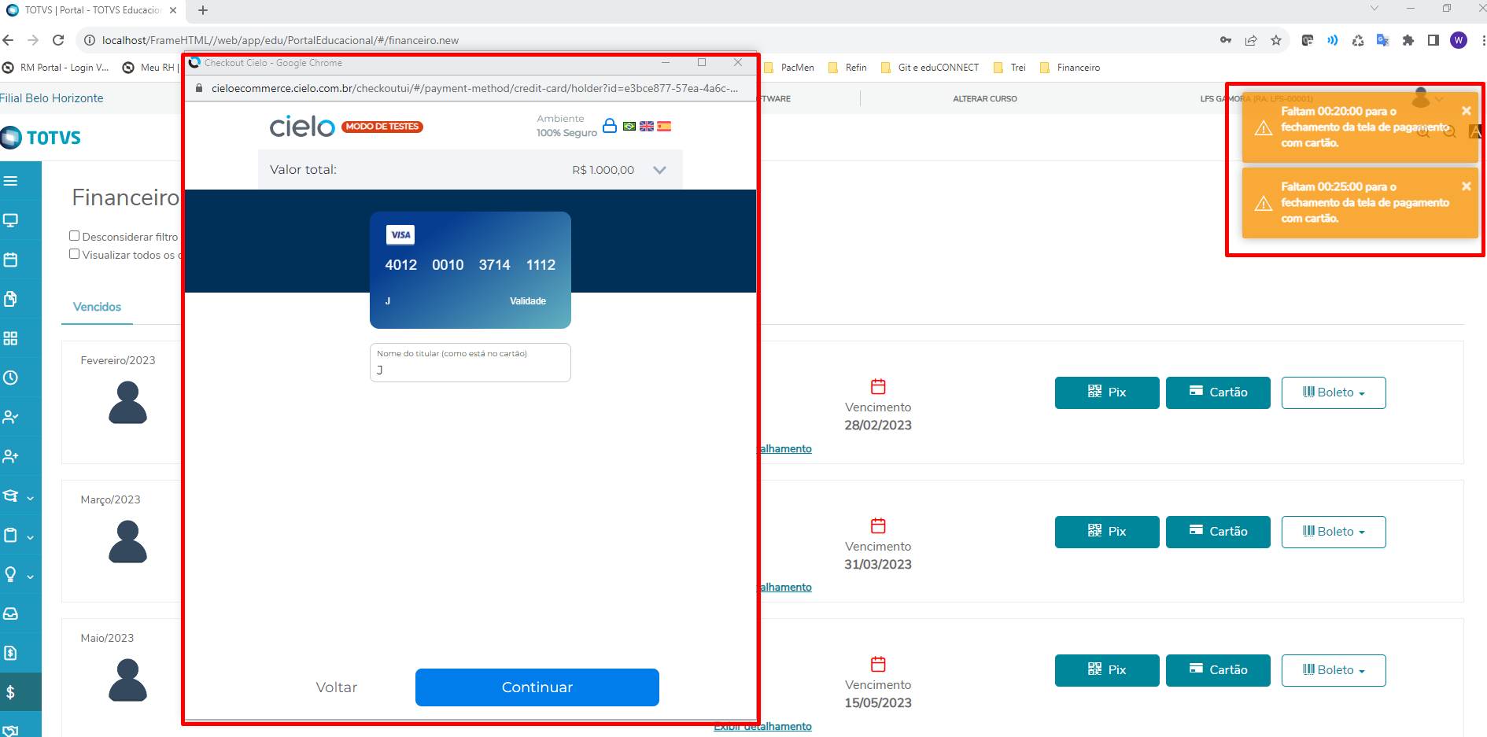Viewport: 1487px width, 737px height.
Task: Open the Chrome profile avatar W
Action: pos(1459,40)
